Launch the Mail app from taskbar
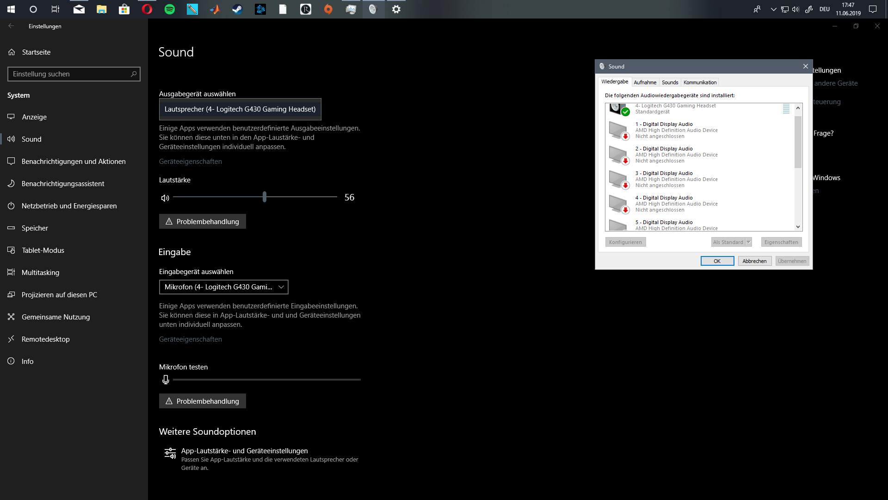 pos(79,9)
